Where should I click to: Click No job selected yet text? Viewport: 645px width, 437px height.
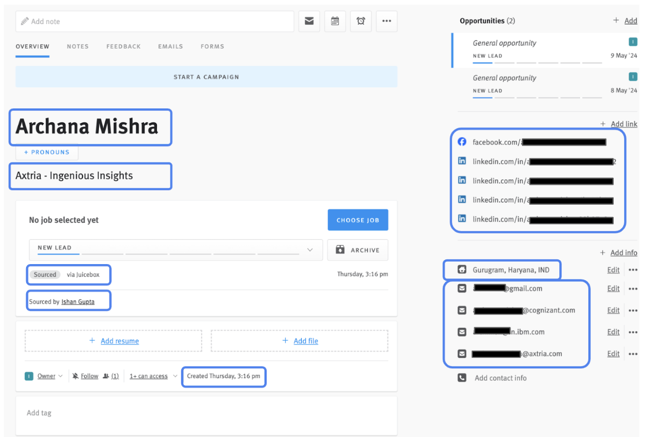[64, 220]
